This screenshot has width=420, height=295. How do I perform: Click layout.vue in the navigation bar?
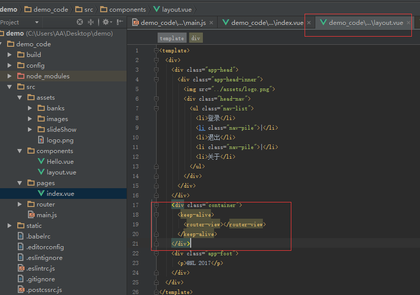pos(173,10)
